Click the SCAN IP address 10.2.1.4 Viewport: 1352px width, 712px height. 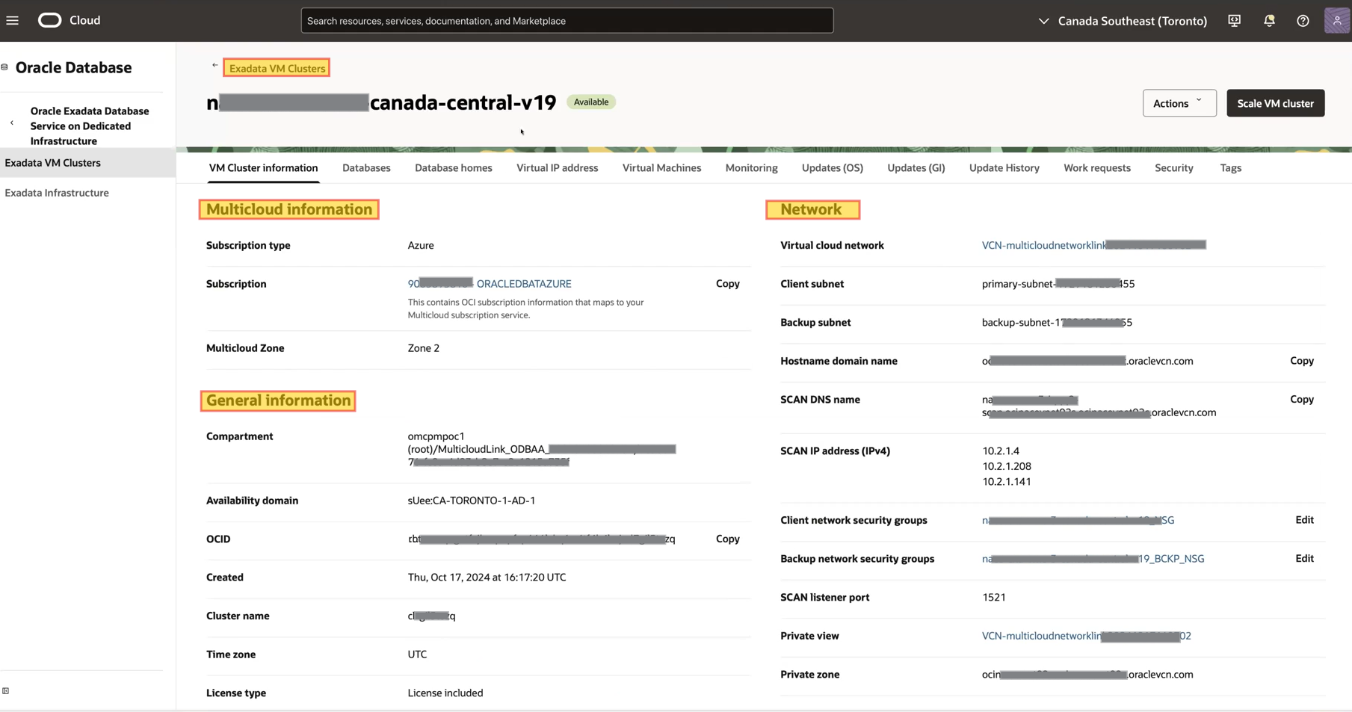tap(1001, 451)
